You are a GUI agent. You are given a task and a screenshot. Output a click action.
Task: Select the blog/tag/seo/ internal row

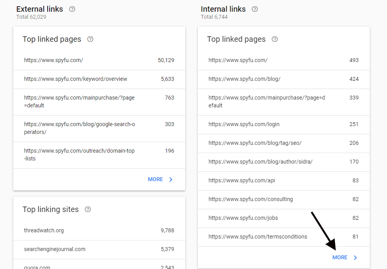(x=255, y=143)
